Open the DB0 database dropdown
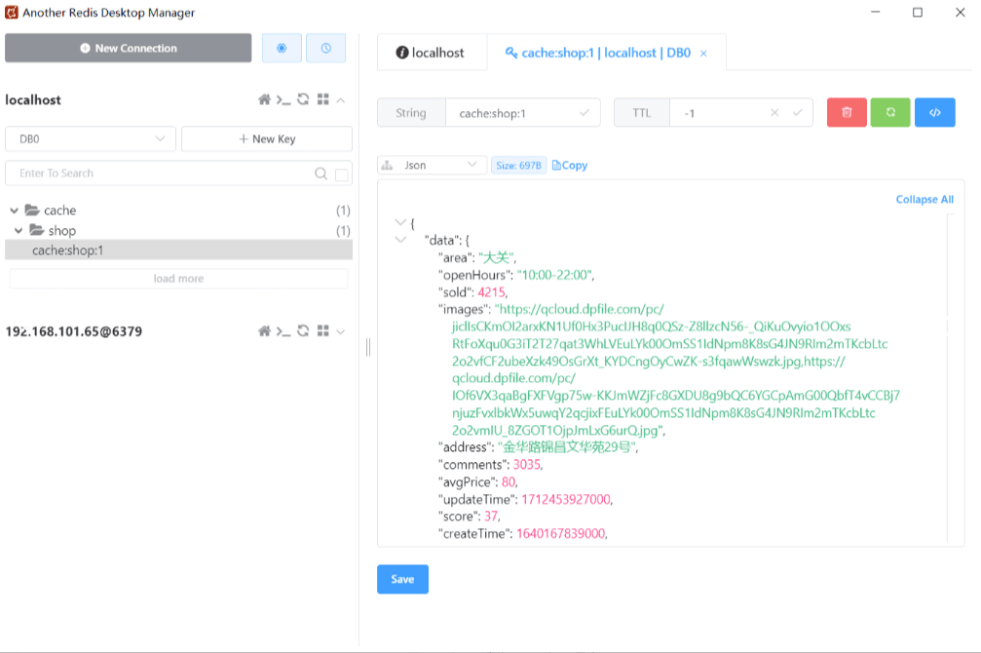The width and height of the screenshot is (981, 653). 91,139
